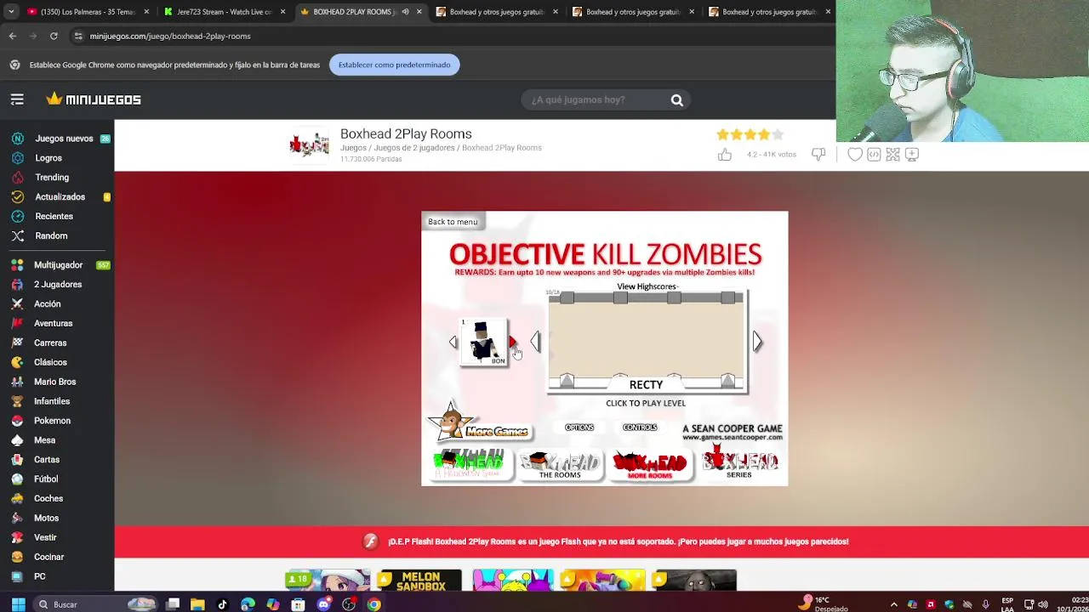Give the game a thumbs up
1089x612 pixels.
(x=725, y=155)
